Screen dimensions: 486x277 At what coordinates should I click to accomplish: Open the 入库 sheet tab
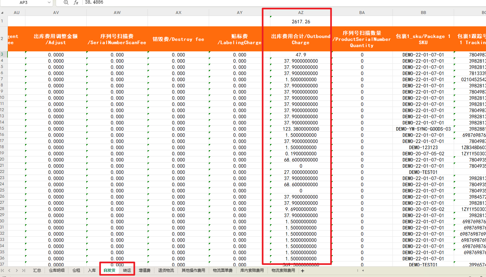92,270
